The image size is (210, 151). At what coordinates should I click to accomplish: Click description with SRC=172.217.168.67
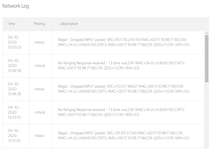tap(124, 89)
